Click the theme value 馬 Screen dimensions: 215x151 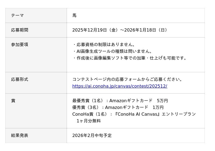(x=74, y=16)
